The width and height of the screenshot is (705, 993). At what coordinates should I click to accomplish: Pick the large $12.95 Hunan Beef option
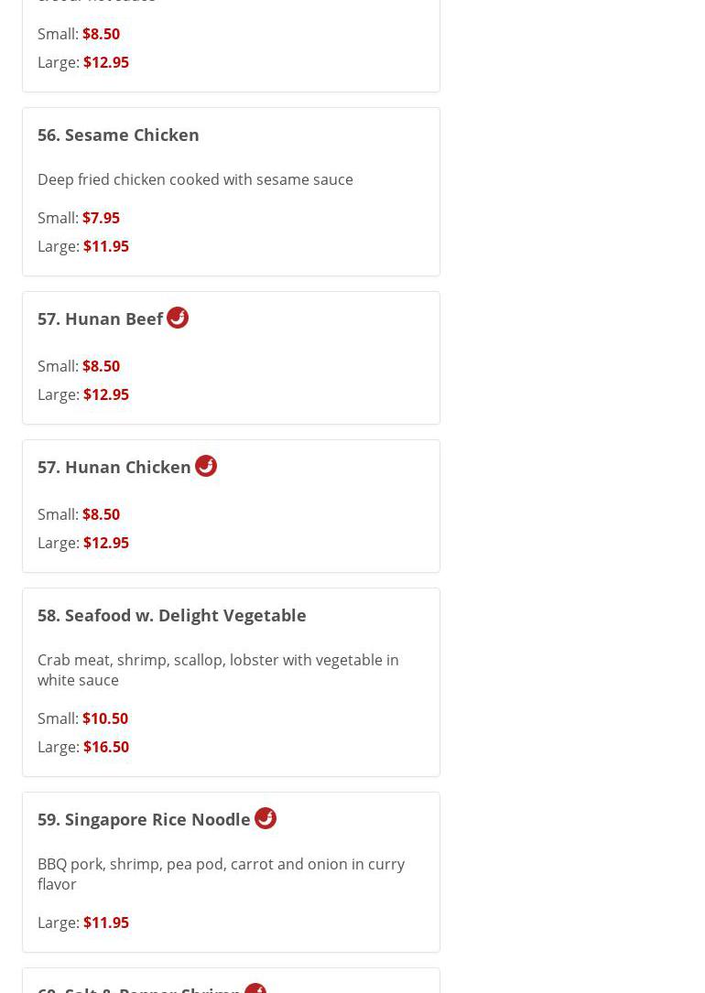click(x=106, y=394)
